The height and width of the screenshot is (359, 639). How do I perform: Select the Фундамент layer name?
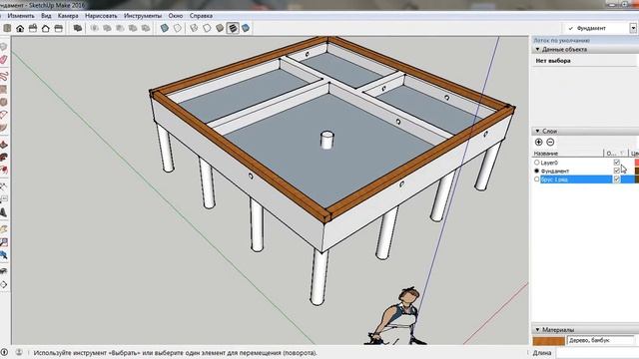pyautogui.click(x=555, y=172)
